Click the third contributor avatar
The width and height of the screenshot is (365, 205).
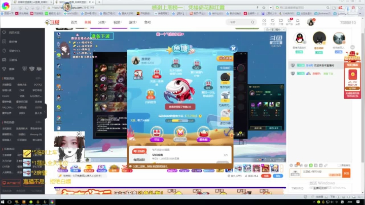tap(339, 39)
